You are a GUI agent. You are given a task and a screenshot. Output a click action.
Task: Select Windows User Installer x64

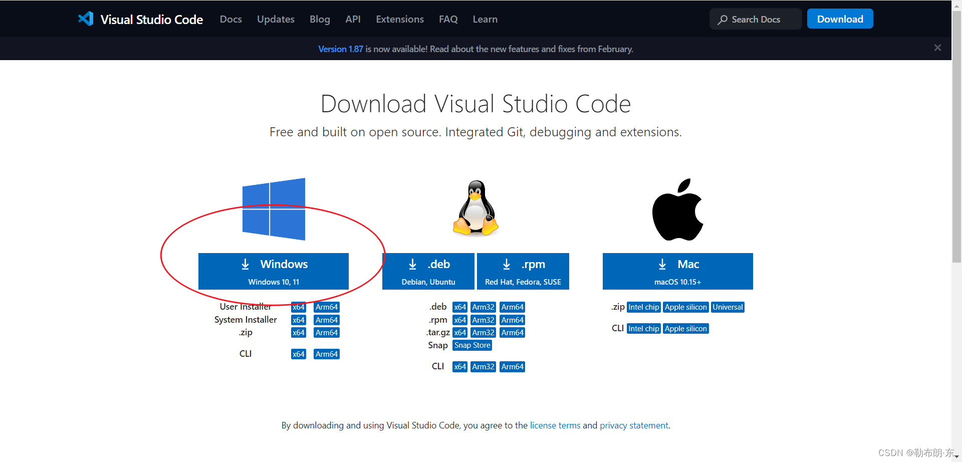click(x=299, y=307)
